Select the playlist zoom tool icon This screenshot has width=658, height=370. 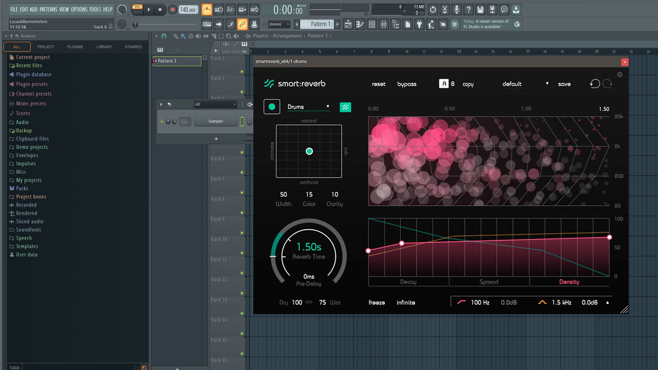coord(228,36)
